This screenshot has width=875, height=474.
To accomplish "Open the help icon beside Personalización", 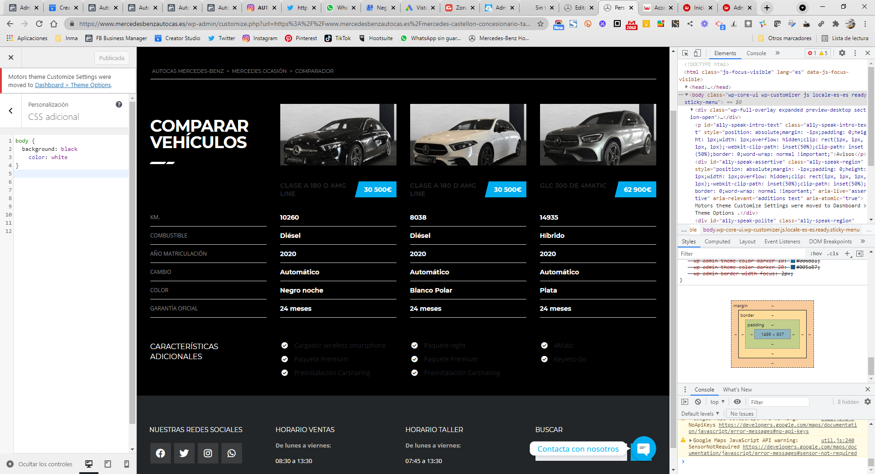I will pyautogui.click(x=119, y=104).
